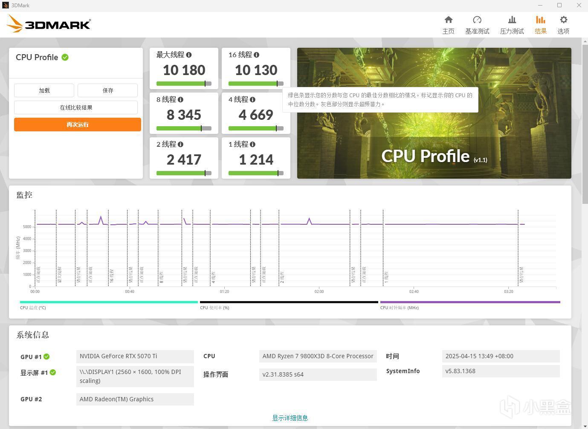Click the 在线比较结果 button
The image size is (588, 429).
click(76, 107)
